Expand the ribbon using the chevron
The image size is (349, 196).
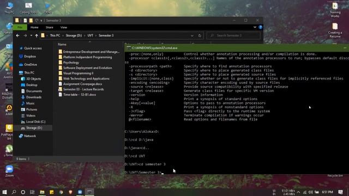[255, 27]
